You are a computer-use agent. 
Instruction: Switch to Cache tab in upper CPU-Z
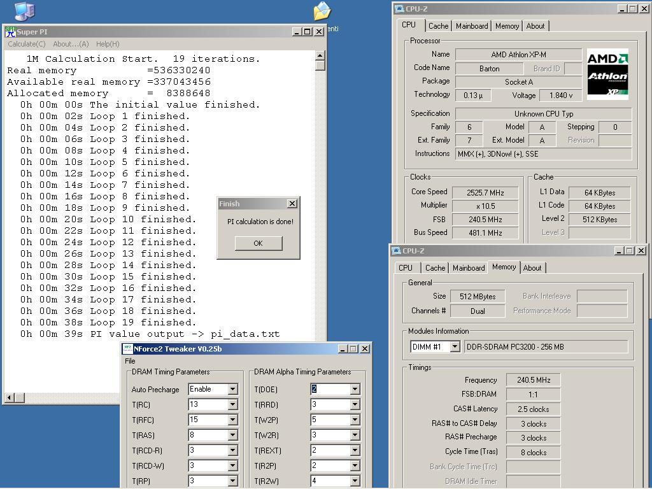[438, 25]
